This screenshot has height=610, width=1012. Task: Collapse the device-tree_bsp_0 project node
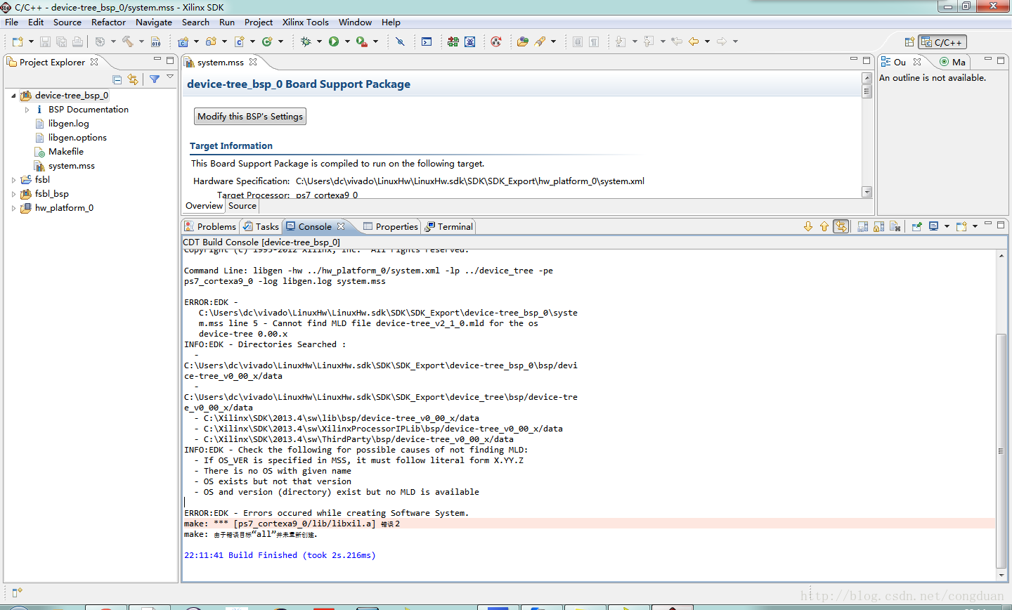pyautogui.click(x=13, y=96)
